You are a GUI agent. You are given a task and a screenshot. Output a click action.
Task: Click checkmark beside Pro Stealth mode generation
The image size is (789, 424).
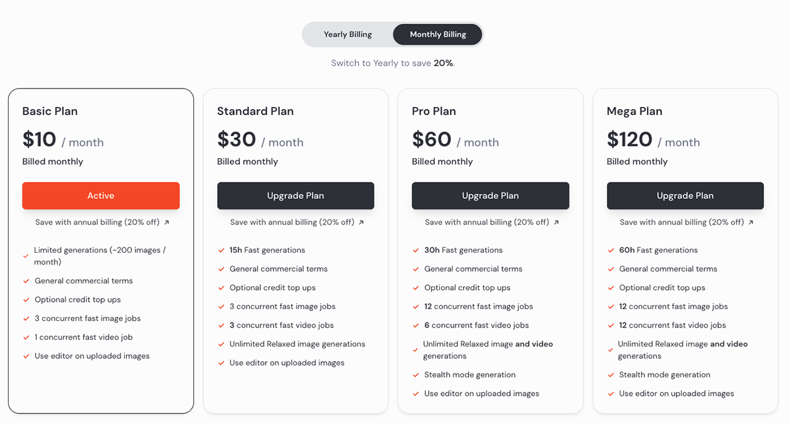click(x=416, y=375)
